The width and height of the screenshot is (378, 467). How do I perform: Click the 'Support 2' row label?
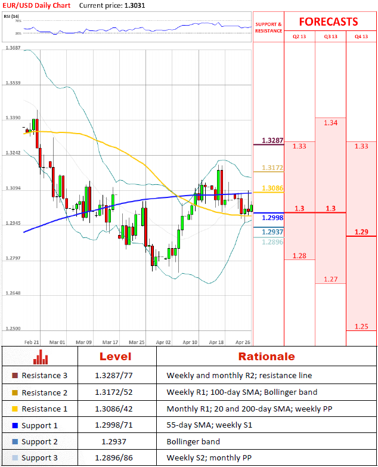pos(39,442)
